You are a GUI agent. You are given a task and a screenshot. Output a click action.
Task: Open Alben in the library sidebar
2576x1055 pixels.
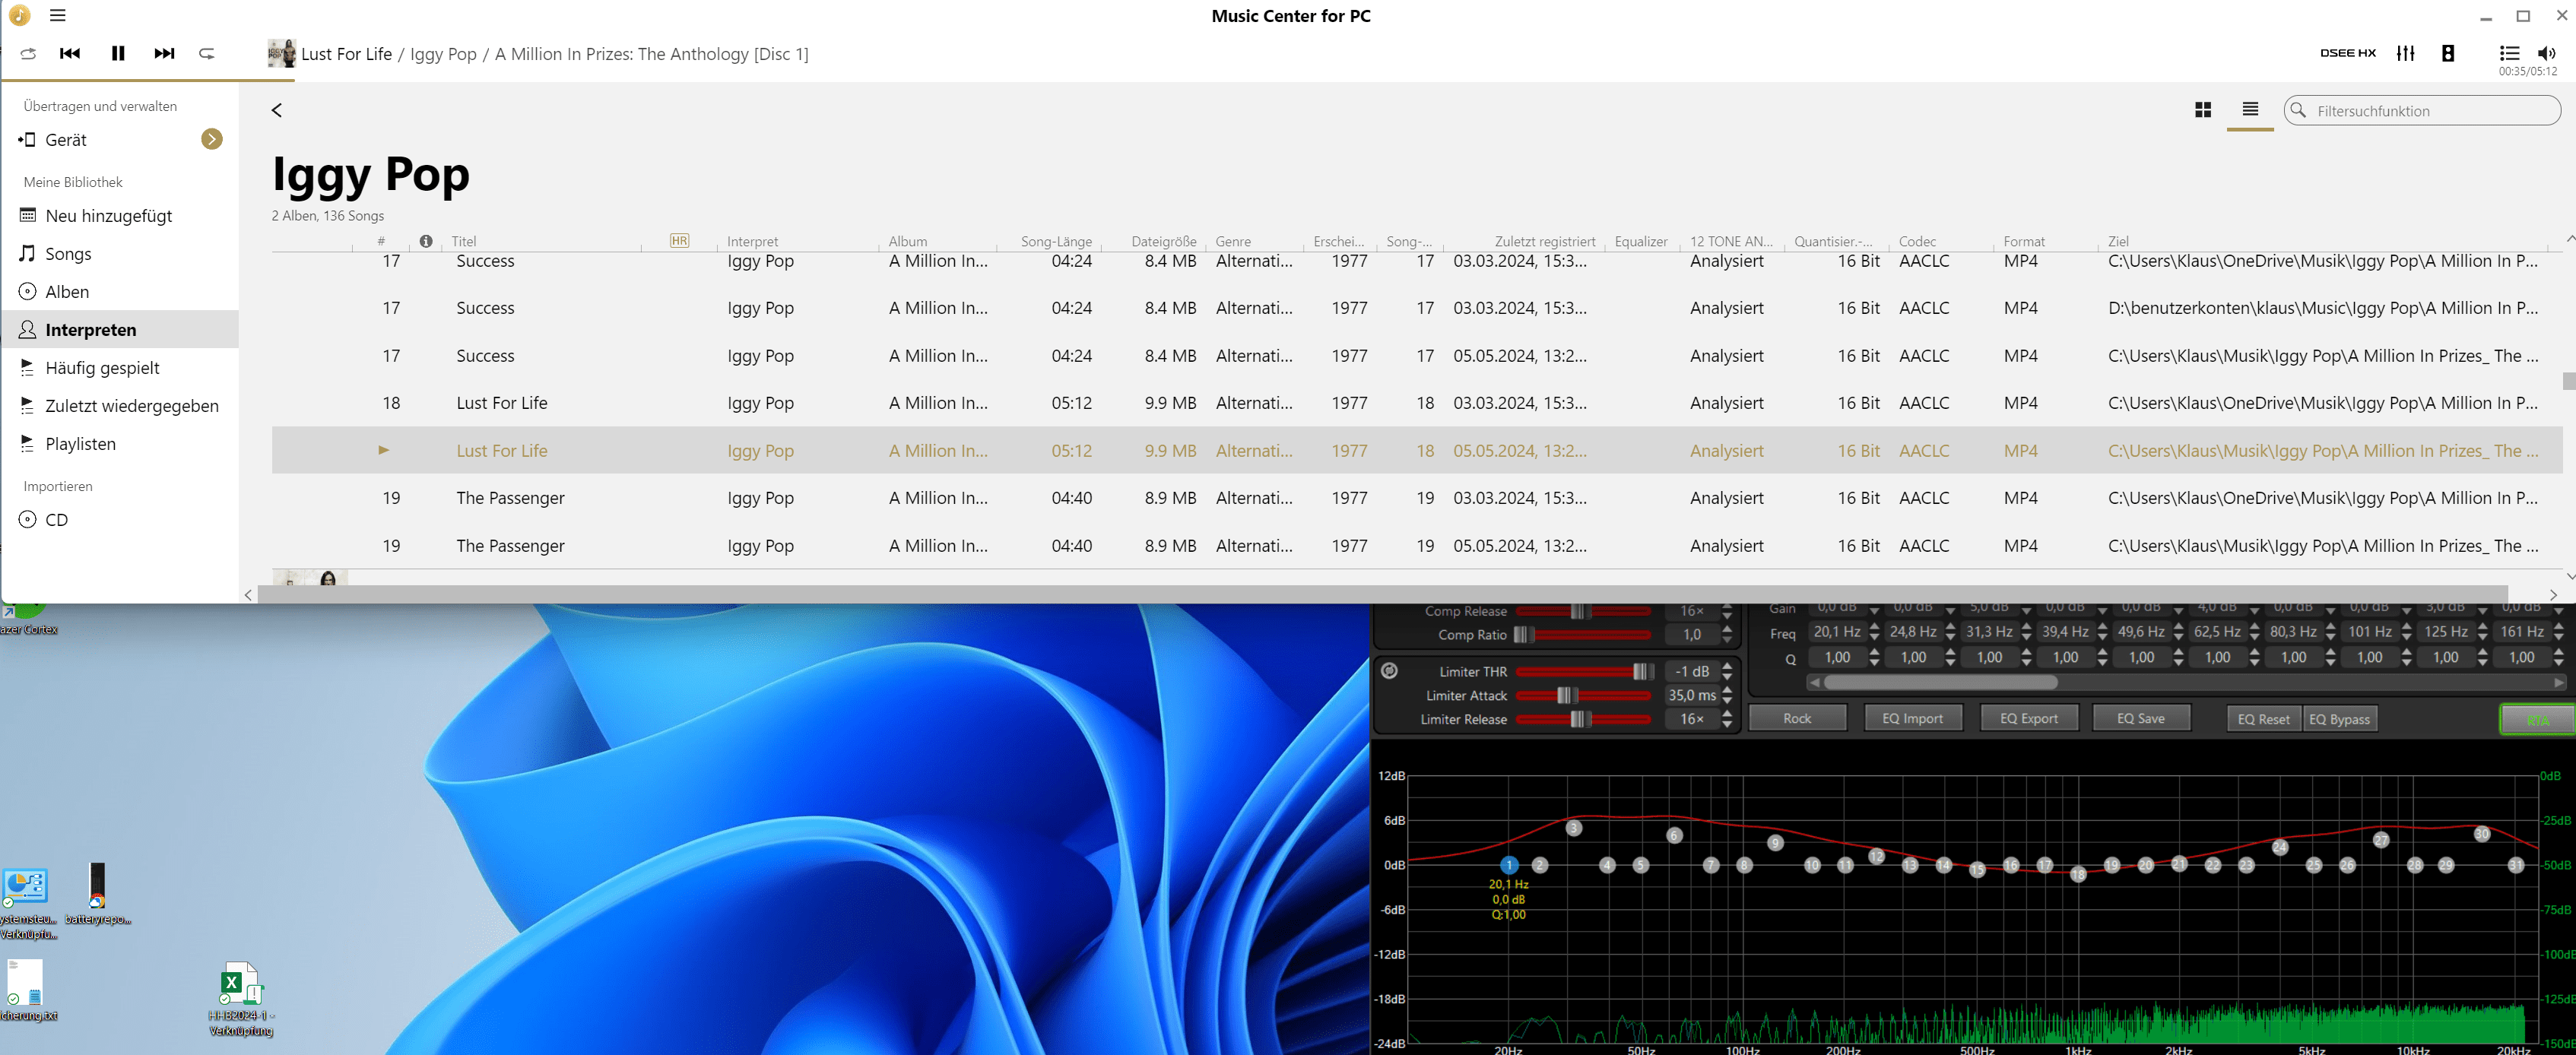67,292
